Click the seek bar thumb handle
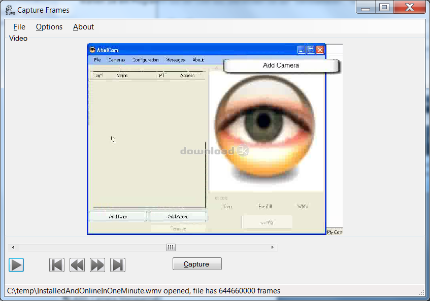Image resolution: width=430 pixels, height=301 pixels. pos(171,248)
